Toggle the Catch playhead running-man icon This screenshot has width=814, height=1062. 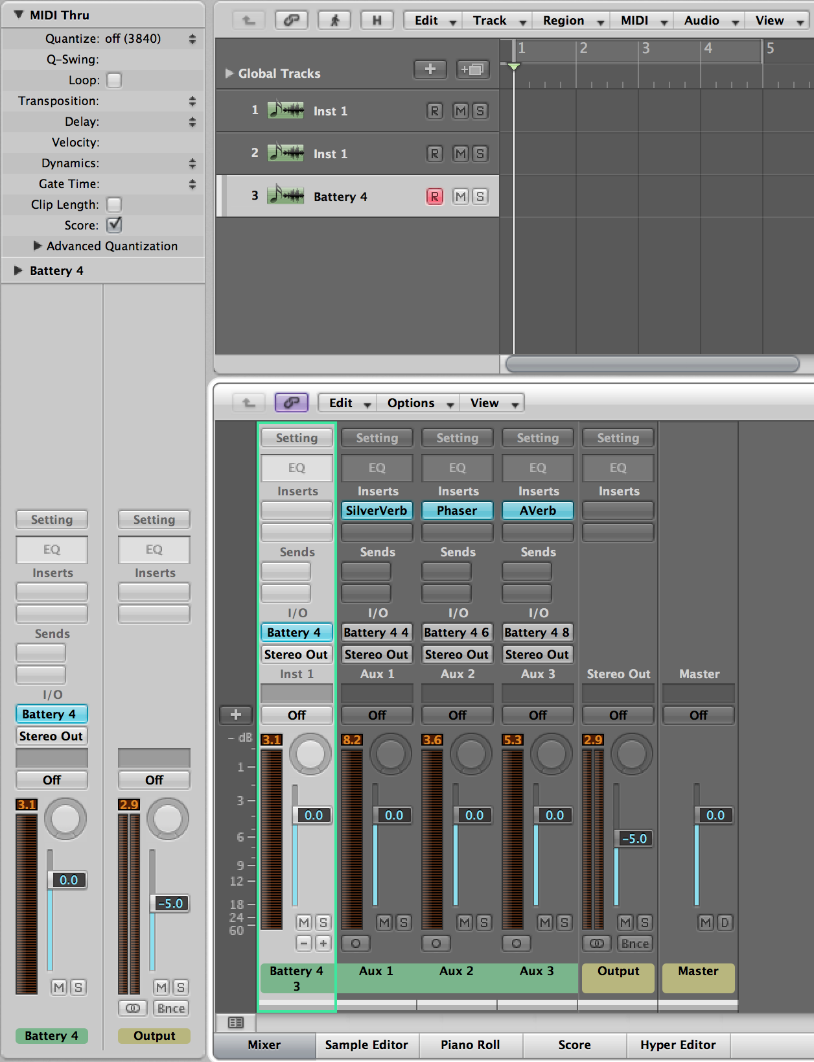tap(334, 20)
